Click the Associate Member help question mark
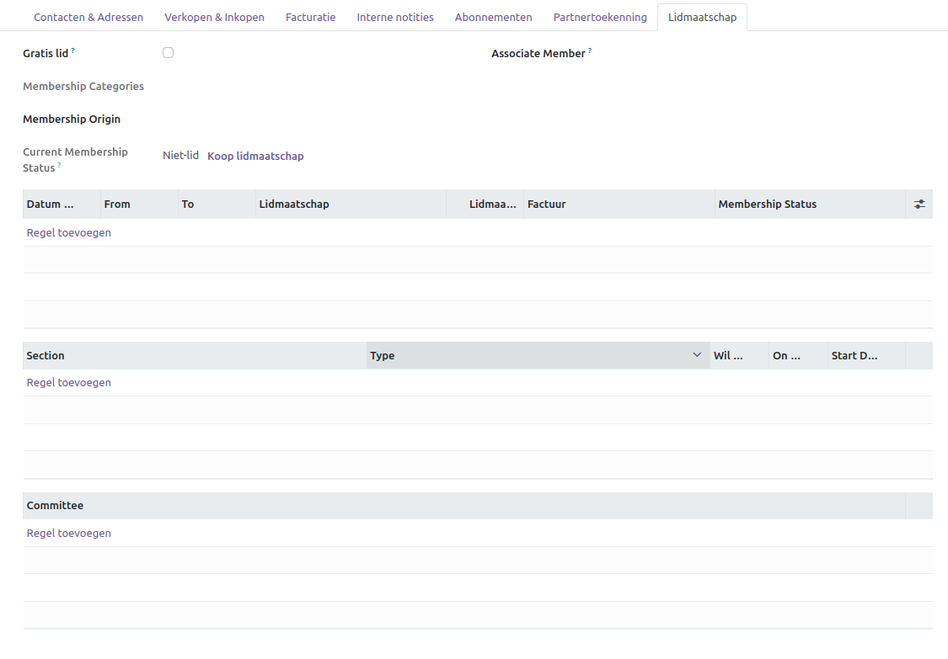This screenshot has width=948, height=659. [x=590, y=51]
